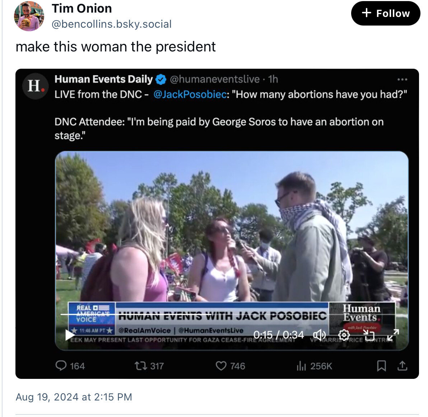Open @JackPosobiec mention link
This screenshot has height=417, width=428.
click(190, 94)
